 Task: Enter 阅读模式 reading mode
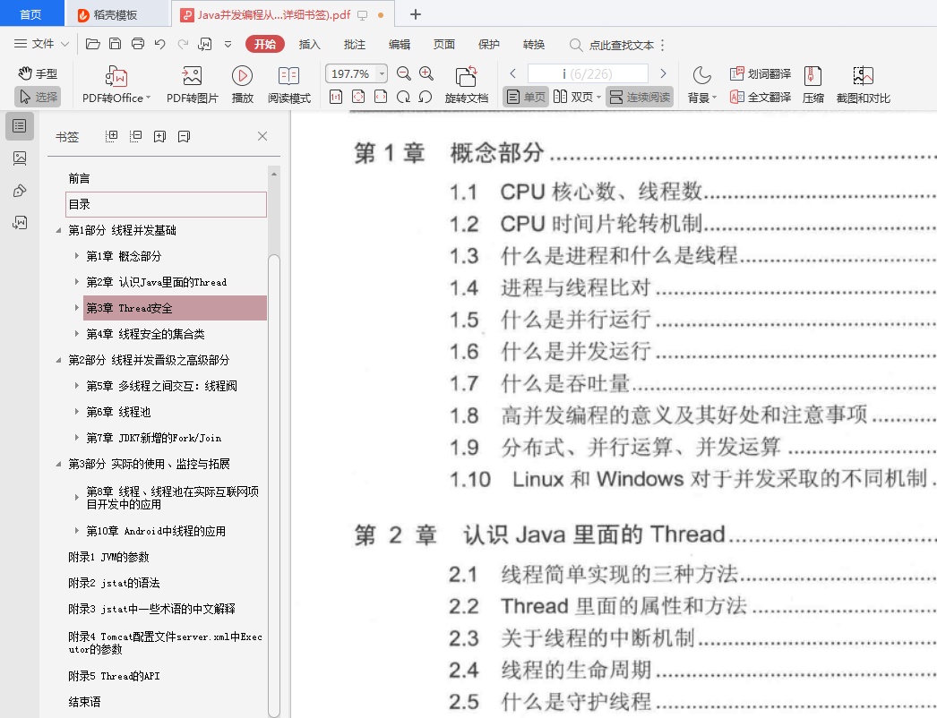coord(289,85)
